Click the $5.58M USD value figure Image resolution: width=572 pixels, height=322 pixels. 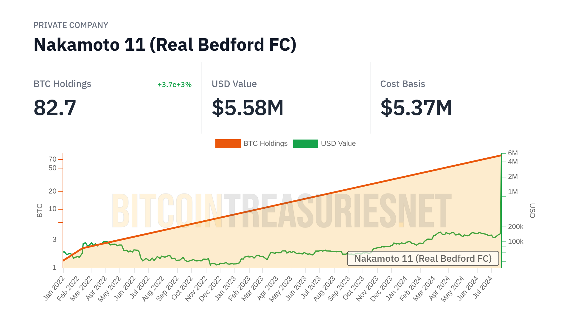(x=248, y=108)
